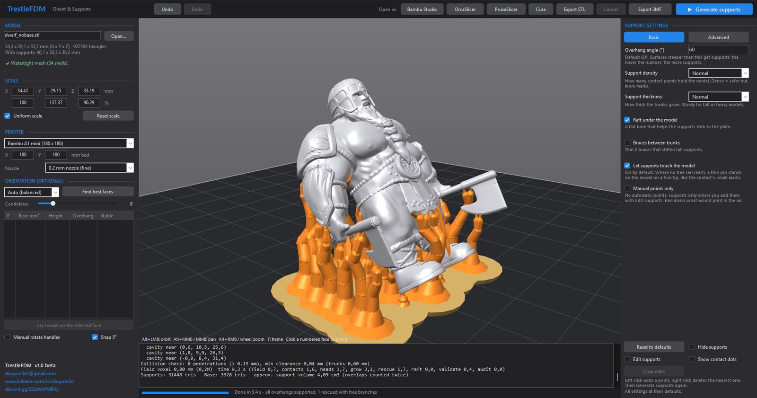
Task: Click the Undo button
Action: tap(167, 9)
